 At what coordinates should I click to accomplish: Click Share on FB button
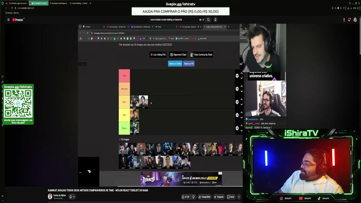click(x=189, y=64)
